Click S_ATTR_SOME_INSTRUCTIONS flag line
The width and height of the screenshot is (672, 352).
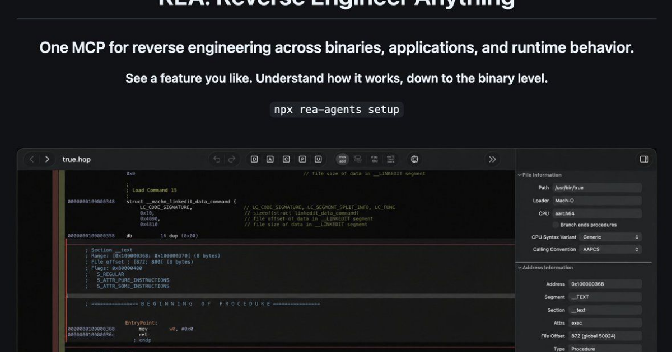pos(133,286)
